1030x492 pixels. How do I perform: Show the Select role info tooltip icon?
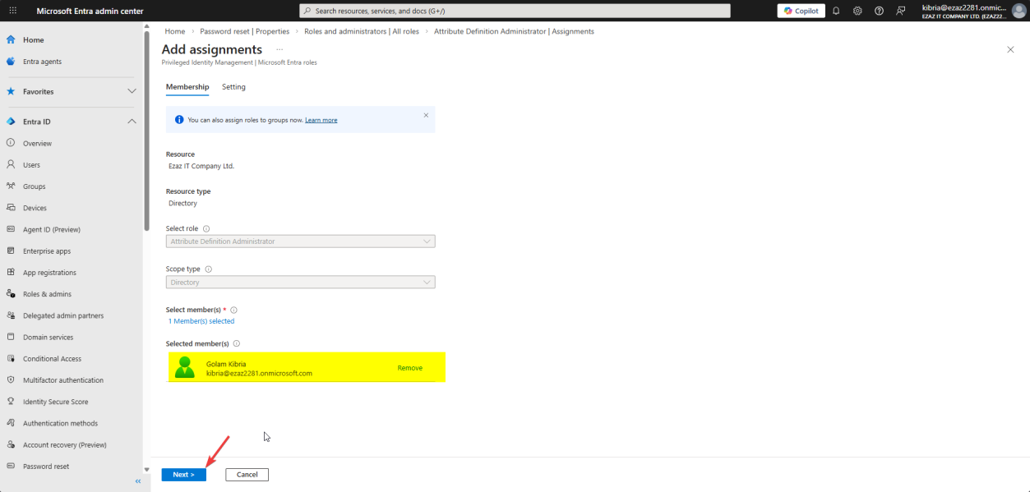click(x=206, y=229)
